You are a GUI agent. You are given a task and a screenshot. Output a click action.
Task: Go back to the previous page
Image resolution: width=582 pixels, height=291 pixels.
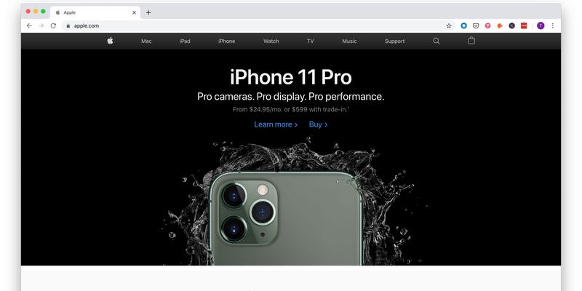pyautogui.click(x=29, y=25)
